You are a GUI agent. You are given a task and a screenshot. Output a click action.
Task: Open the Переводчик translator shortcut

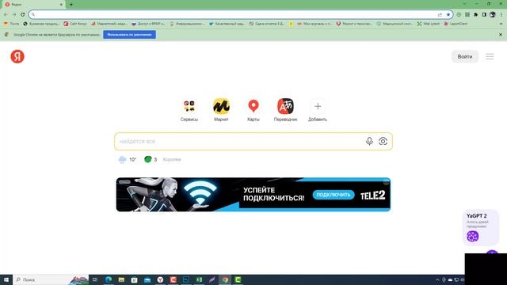coord(285,110)
